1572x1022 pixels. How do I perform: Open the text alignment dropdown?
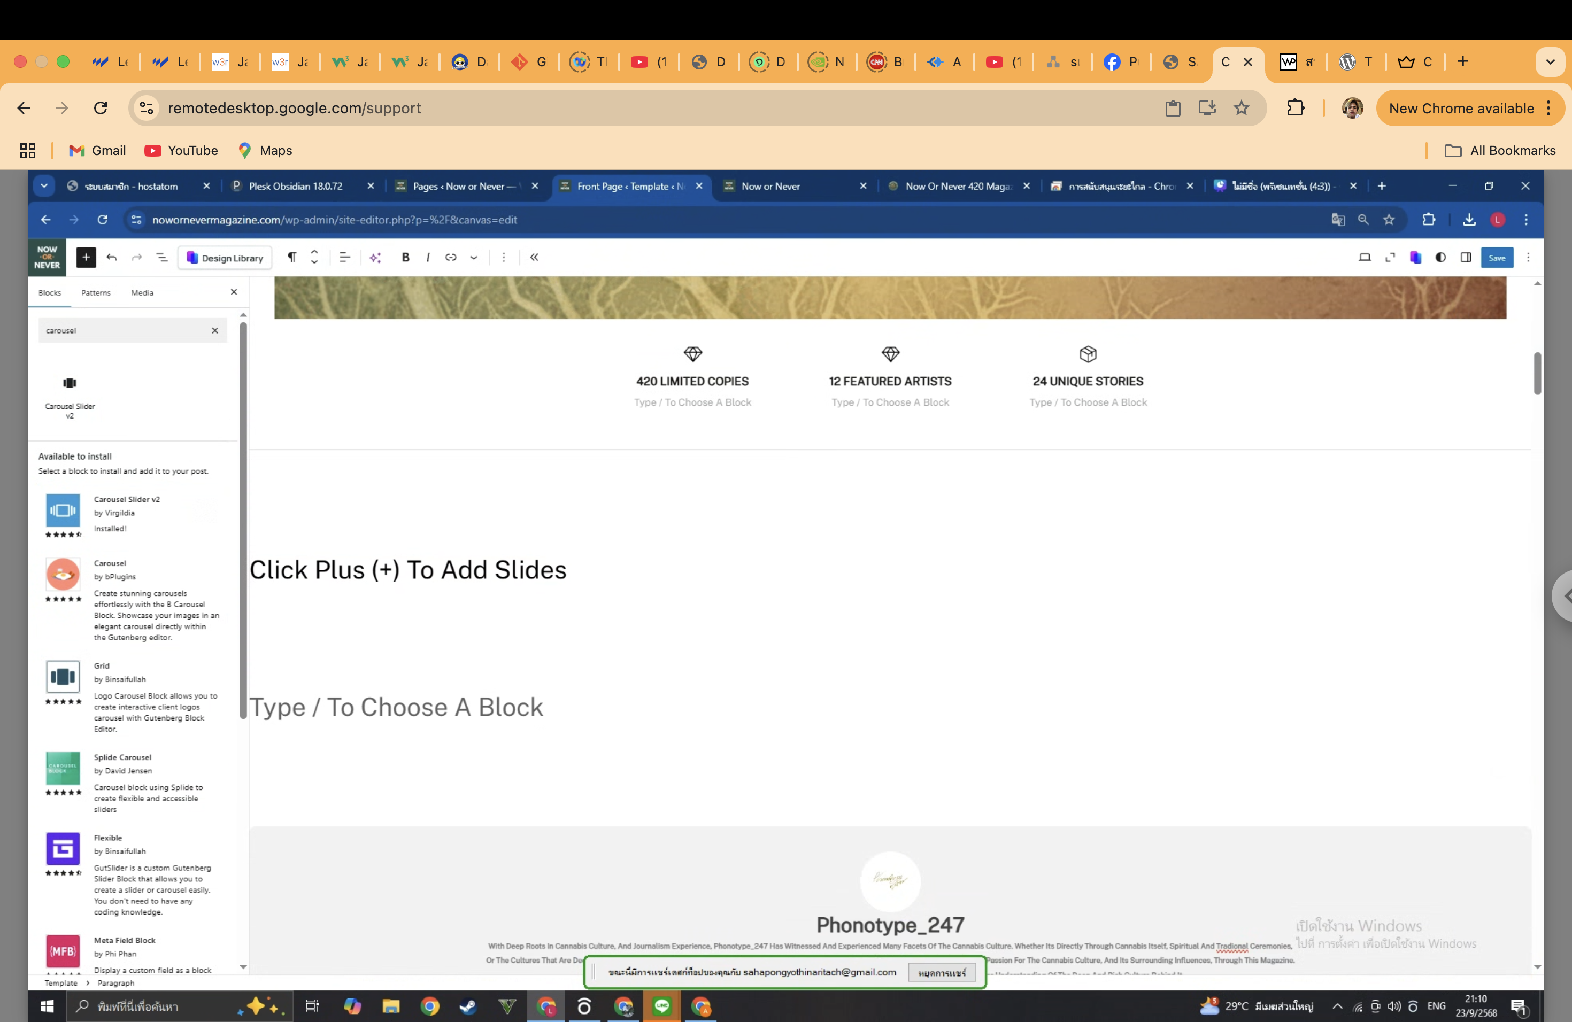pos(344,258)
